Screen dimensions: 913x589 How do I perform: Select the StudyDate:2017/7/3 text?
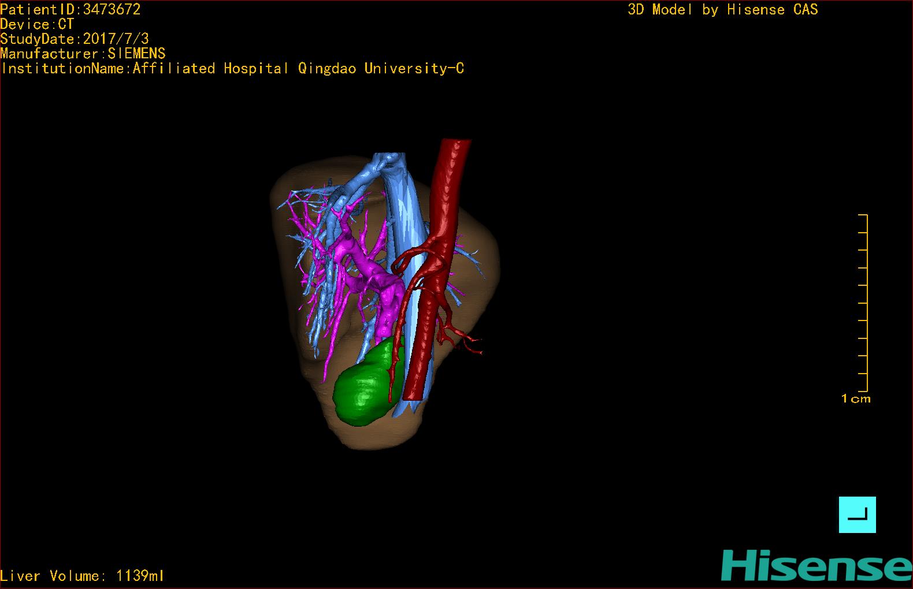(75, 39)
